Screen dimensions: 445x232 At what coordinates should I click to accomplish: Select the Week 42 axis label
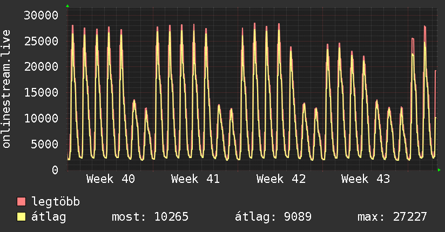281,179
